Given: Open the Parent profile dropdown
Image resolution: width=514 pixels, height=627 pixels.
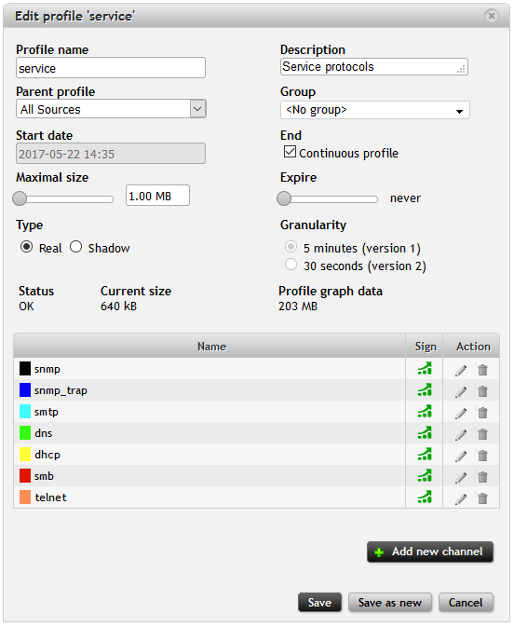Looking at the screenshot, I should [111, 109].
